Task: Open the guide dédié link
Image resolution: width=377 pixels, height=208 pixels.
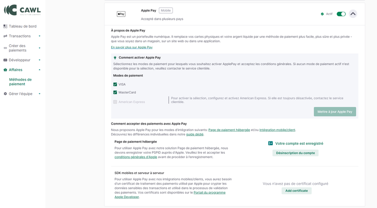Action: tap(195, 134)
